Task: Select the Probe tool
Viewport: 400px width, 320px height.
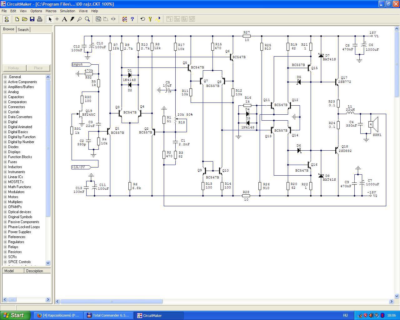Action: tap(80, 19)
